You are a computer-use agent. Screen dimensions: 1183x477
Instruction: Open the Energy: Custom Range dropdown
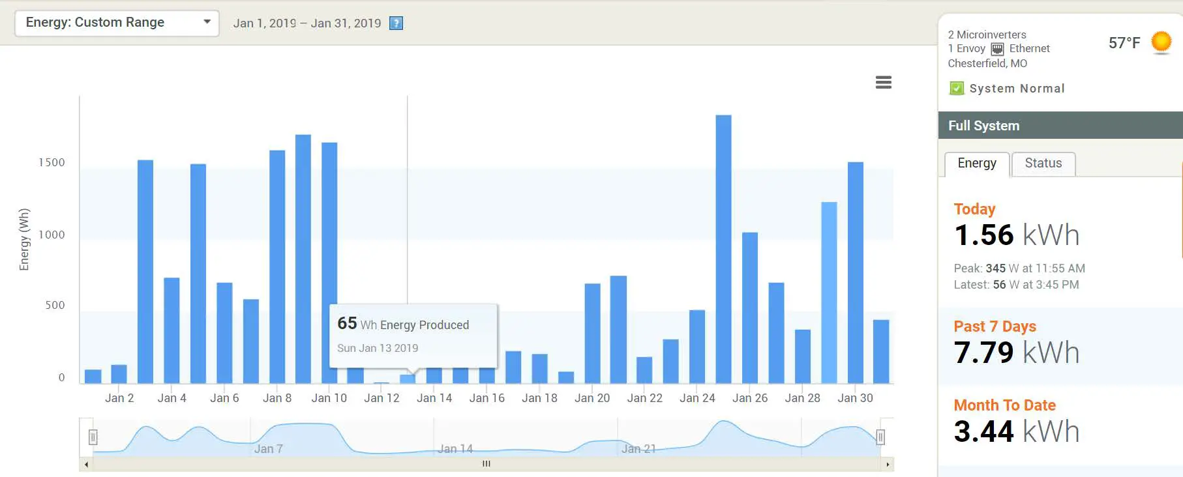point(117,23)
